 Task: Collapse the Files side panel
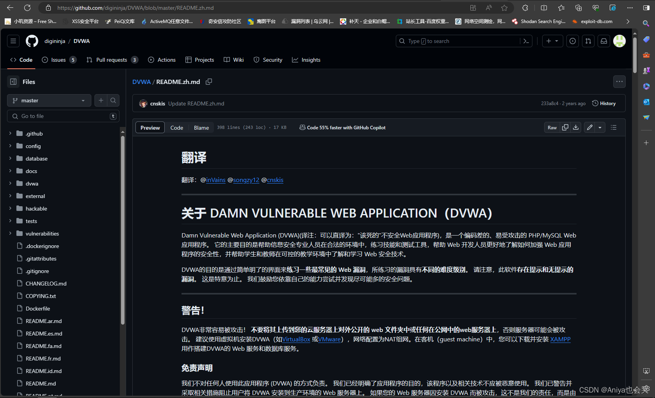click(13, 82)
